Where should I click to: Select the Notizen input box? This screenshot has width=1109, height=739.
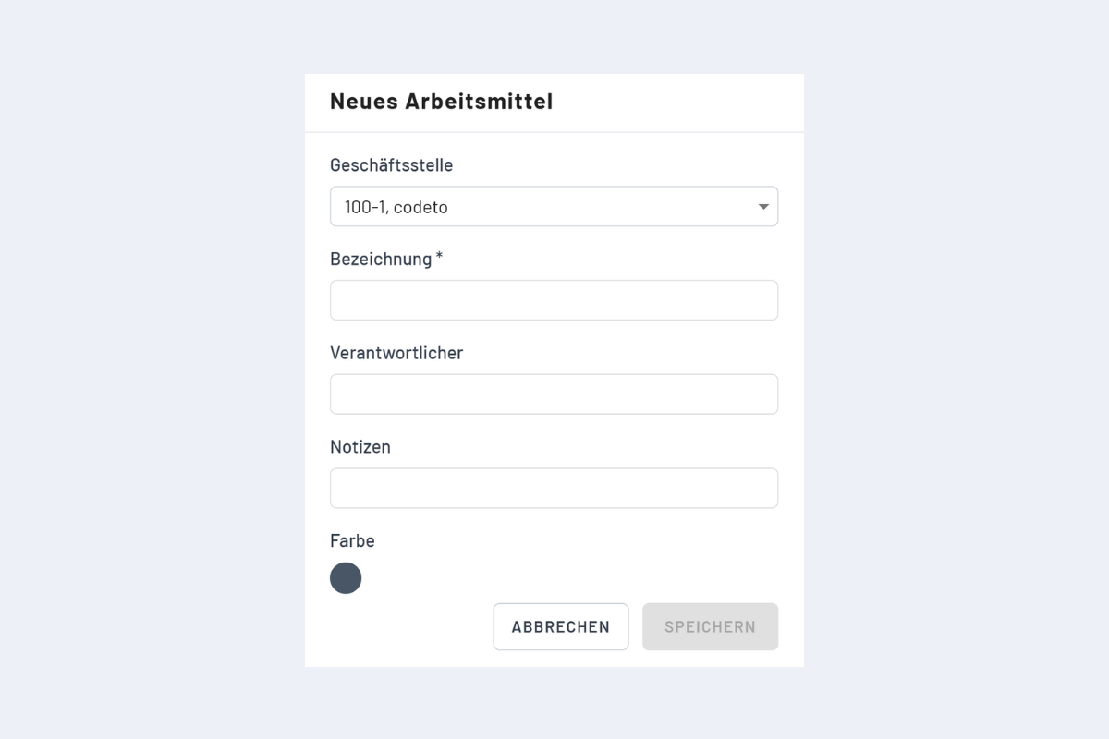click(x=554, y=488)
